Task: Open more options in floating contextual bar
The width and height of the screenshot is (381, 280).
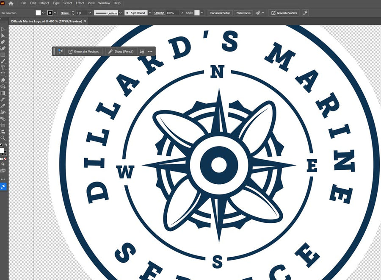Action: click(x=150, y=52)
